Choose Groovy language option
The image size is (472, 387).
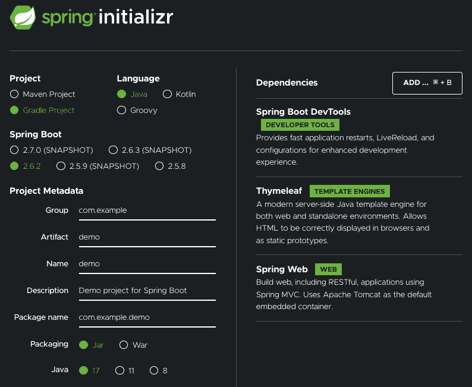tap(121, 110)
